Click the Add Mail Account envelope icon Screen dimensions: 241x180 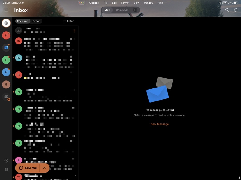6,97
